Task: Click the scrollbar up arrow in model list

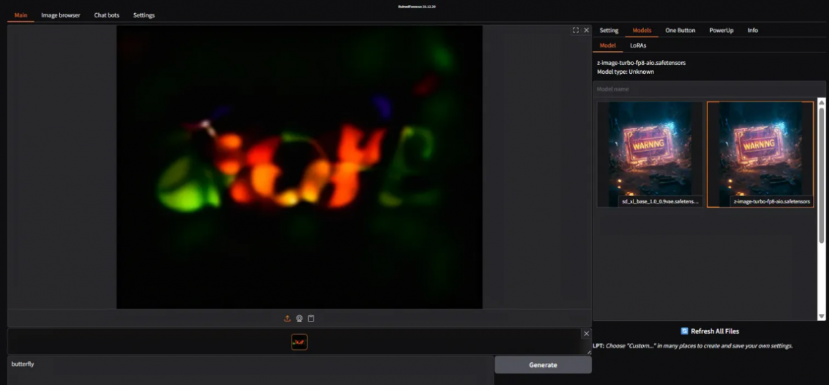Action: [821, 102]
